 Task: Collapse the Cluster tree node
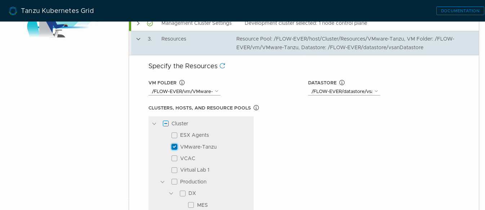(x=154, y=124)
